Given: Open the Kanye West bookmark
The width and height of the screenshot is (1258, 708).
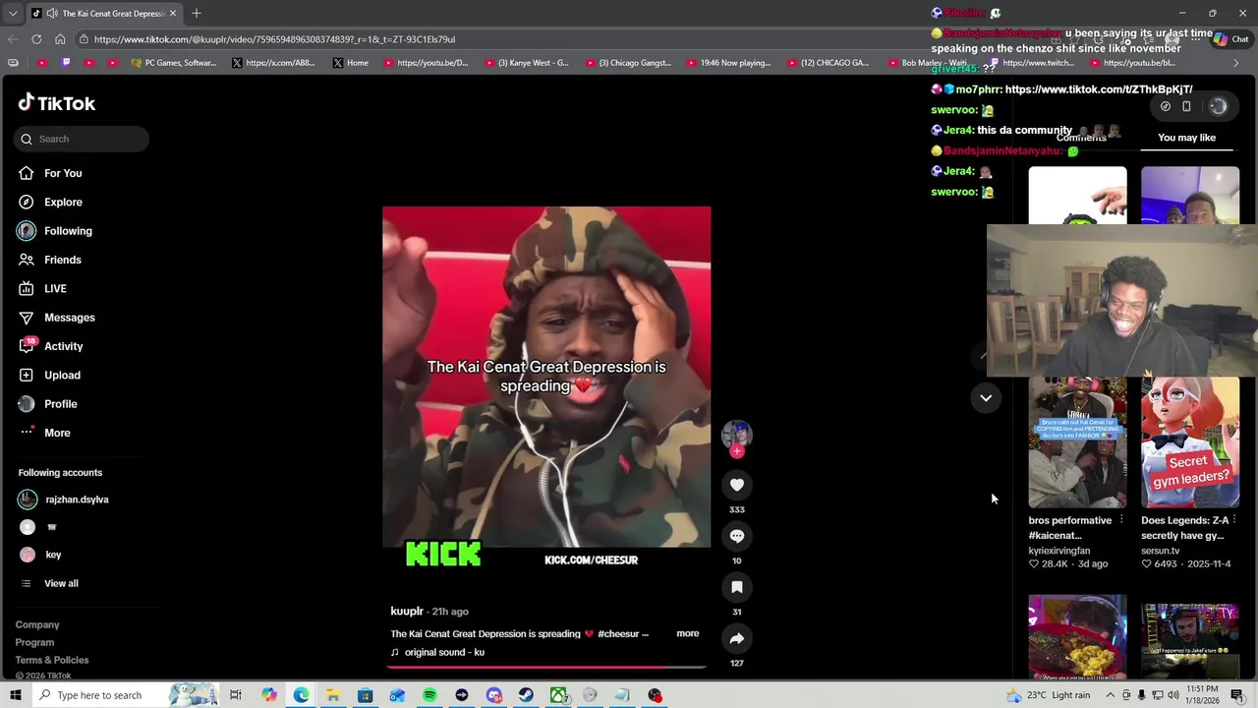Looking at the screenshot, I should pyautogui.click(x=526, y=63).
